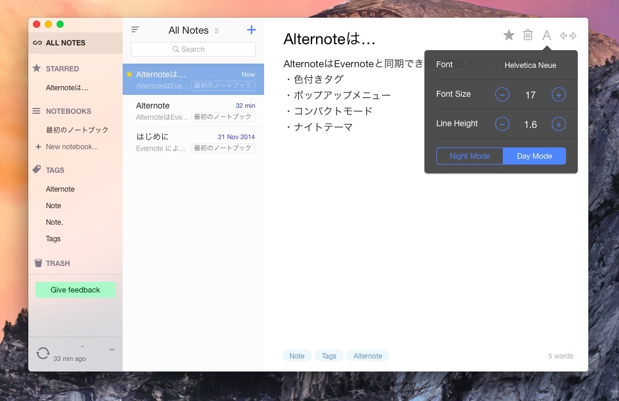619x401 pixels.
Task: Click the Tags tag pill below the note
Action: point(329,356)
